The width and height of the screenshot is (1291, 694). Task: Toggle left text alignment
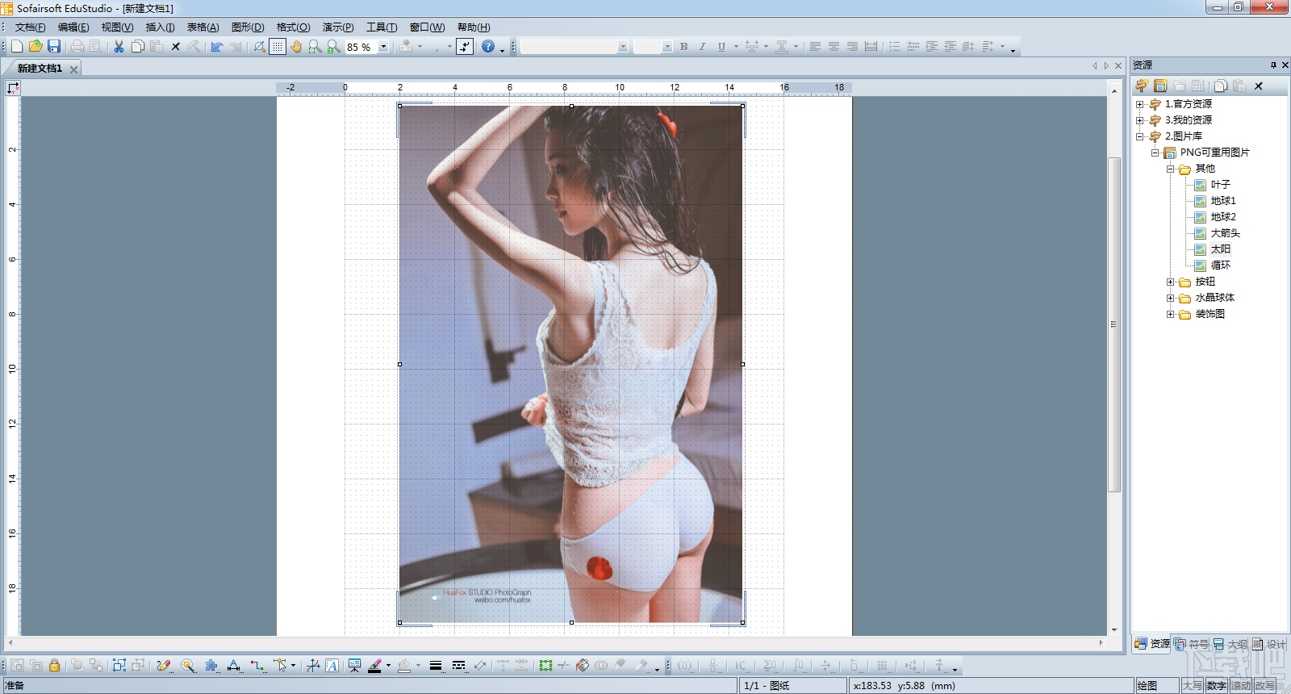point(815,47)
